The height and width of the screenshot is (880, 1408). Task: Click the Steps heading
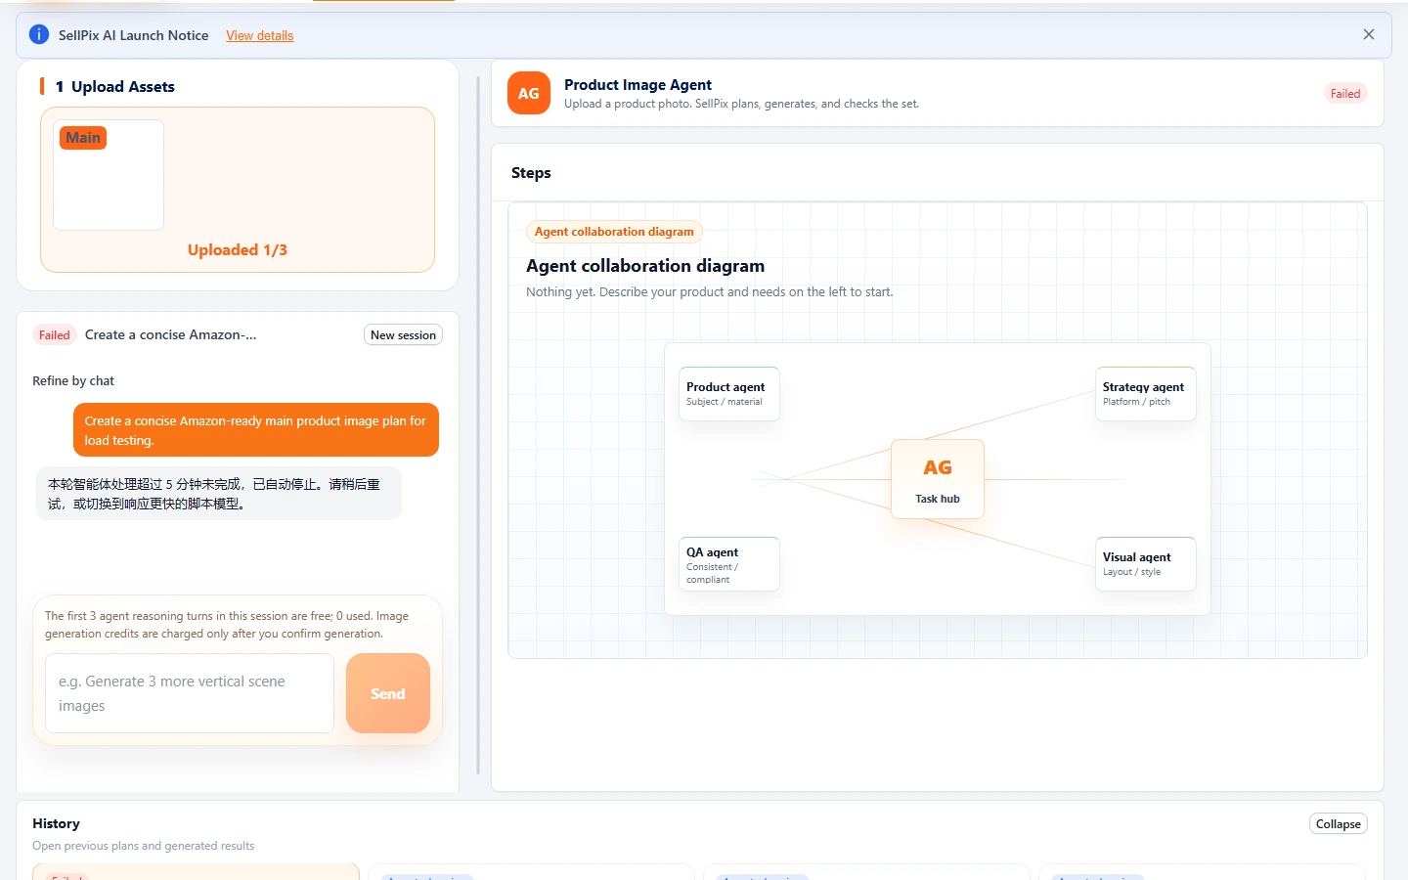click(x=531, y=173)
